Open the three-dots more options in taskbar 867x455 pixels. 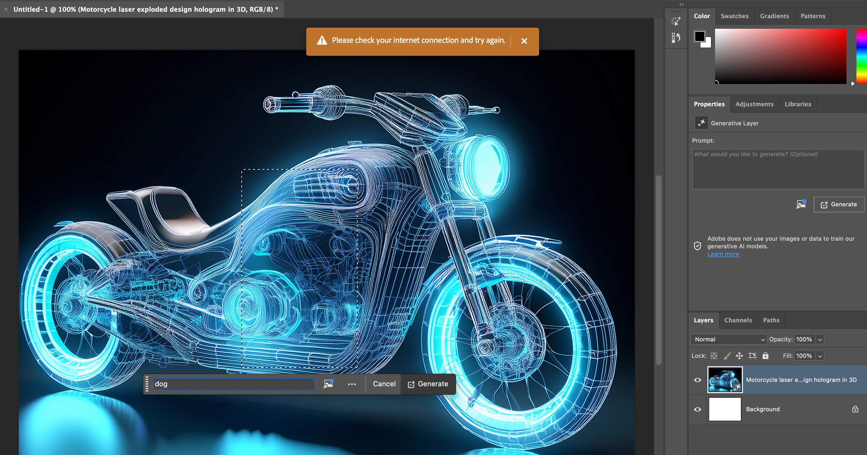click(x=352, y=384)
